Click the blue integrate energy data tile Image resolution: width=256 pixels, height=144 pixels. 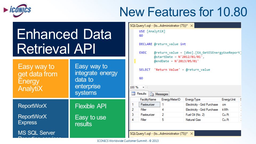pos(98,78)
